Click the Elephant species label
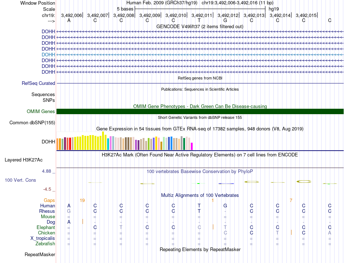Viewport: 344px width, 263px height. pyautogui.click(x=46, y=227)
